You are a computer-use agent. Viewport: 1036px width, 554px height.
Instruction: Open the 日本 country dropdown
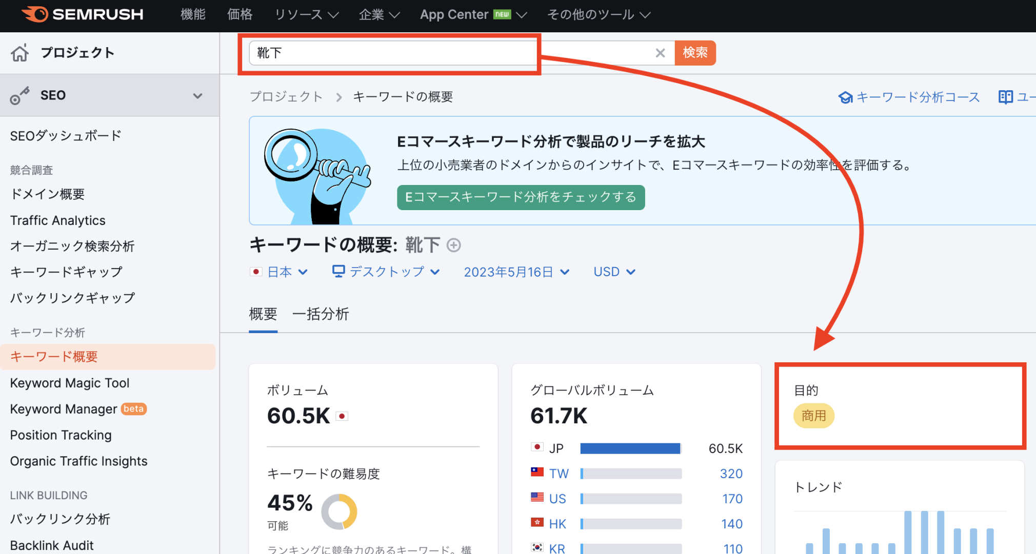tap(278, 272)
